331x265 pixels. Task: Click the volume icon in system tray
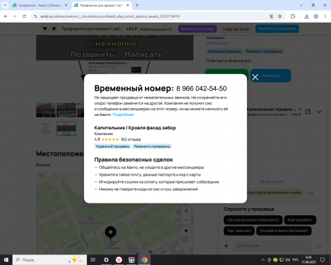coord(288,260)
